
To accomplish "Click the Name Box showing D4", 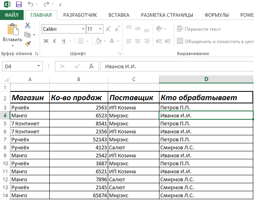I will point(22,66).
